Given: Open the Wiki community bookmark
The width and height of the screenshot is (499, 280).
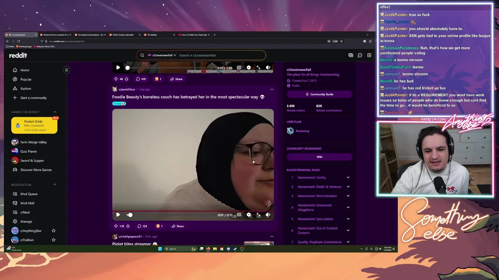Looking at the screenshot, I should click(320, 157).
